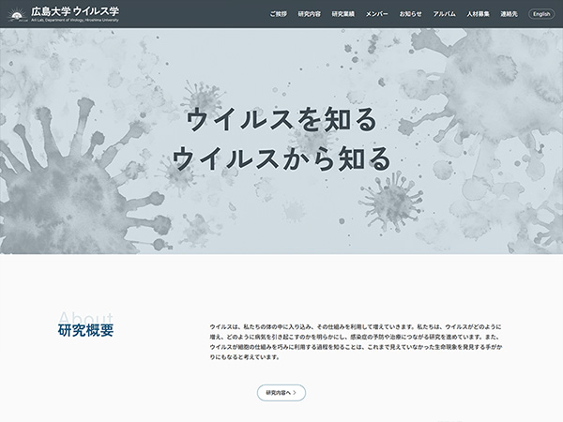The image size is (563, 422).
Task: Open the ご挨拶 menu item
Action: tap(279, 14)
